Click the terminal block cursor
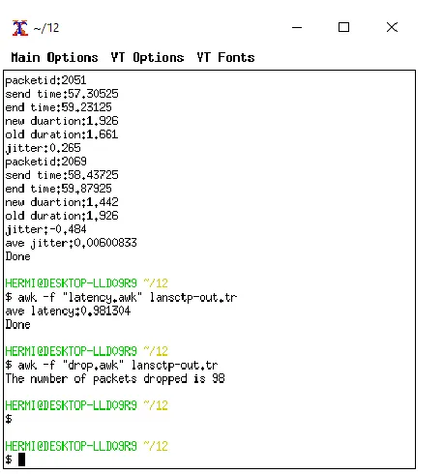Viewport: 443px width, 474px height. (x=21, y=459)
